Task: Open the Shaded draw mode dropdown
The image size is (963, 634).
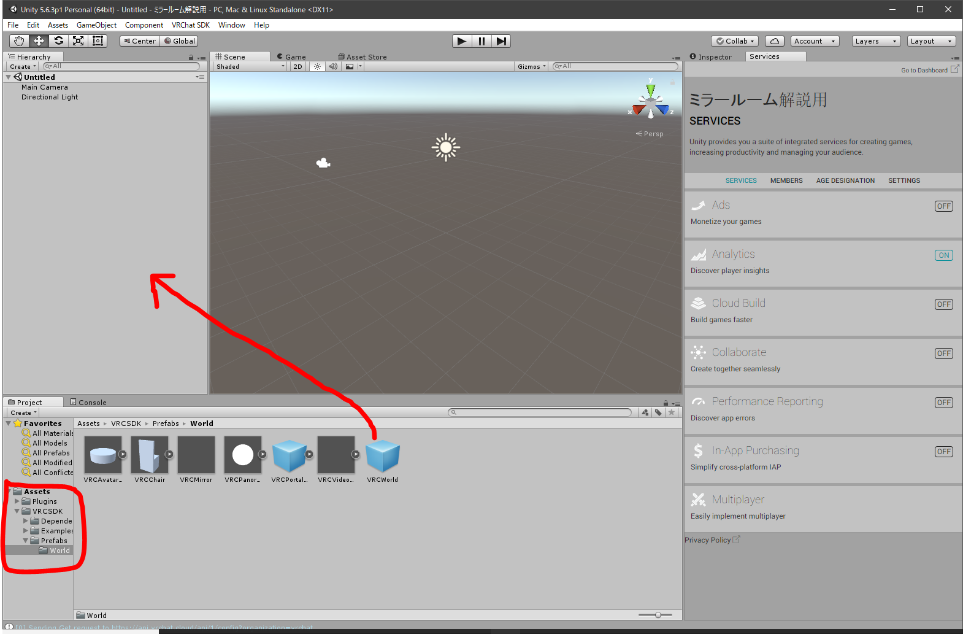Action: (x=250, y=66)
